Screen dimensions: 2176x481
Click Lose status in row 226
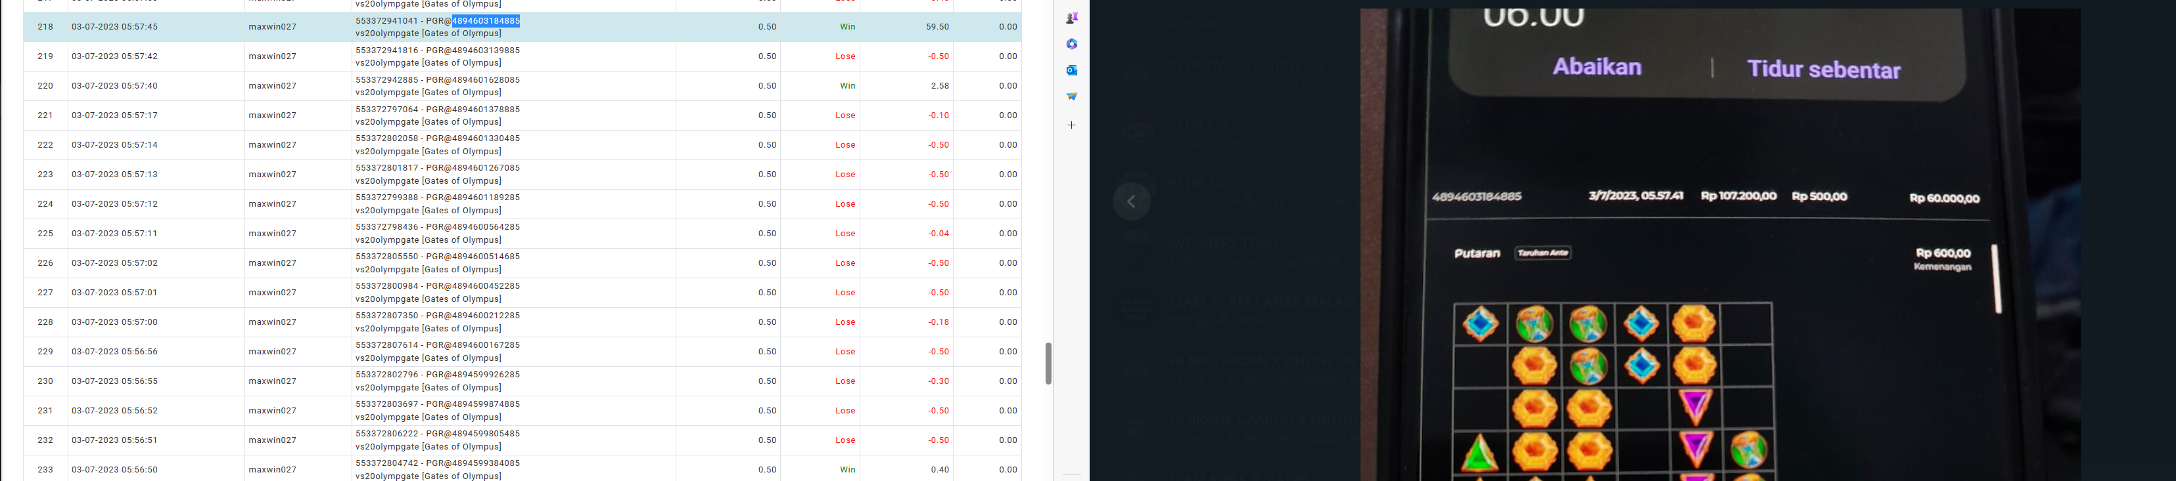pos(846,263)
